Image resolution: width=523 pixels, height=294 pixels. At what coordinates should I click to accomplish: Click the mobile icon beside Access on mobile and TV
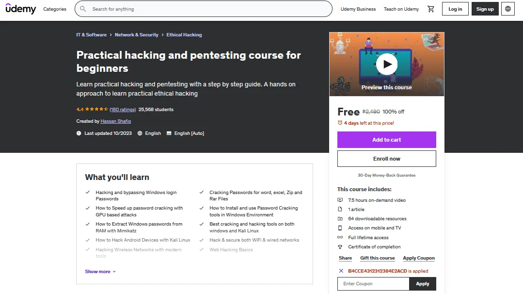[x=340, y=228]
